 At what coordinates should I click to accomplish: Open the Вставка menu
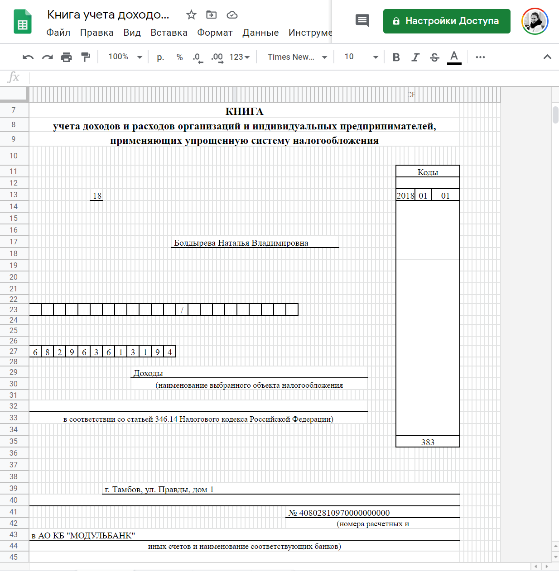point(169,33)
